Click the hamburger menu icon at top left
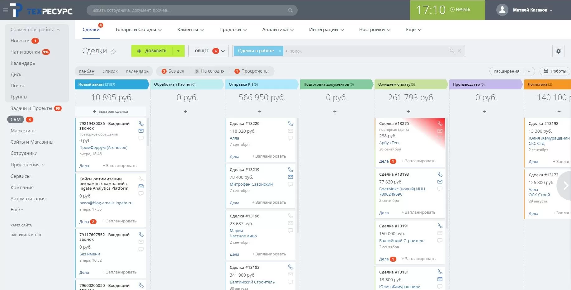This screenshot has height=290, width=571. pyautogui.click(x=5, y=10)
